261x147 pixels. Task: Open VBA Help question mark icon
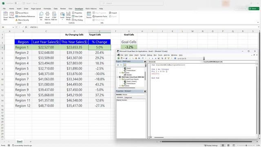(x=175, y=58)
